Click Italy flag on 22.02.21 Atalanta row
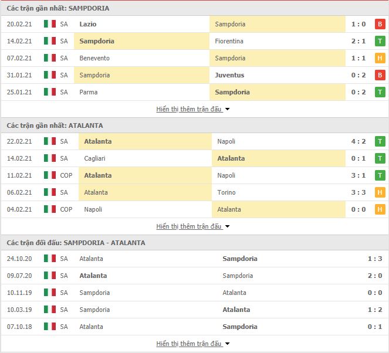This screenshot has width=389, height=353. coord(50,141)
